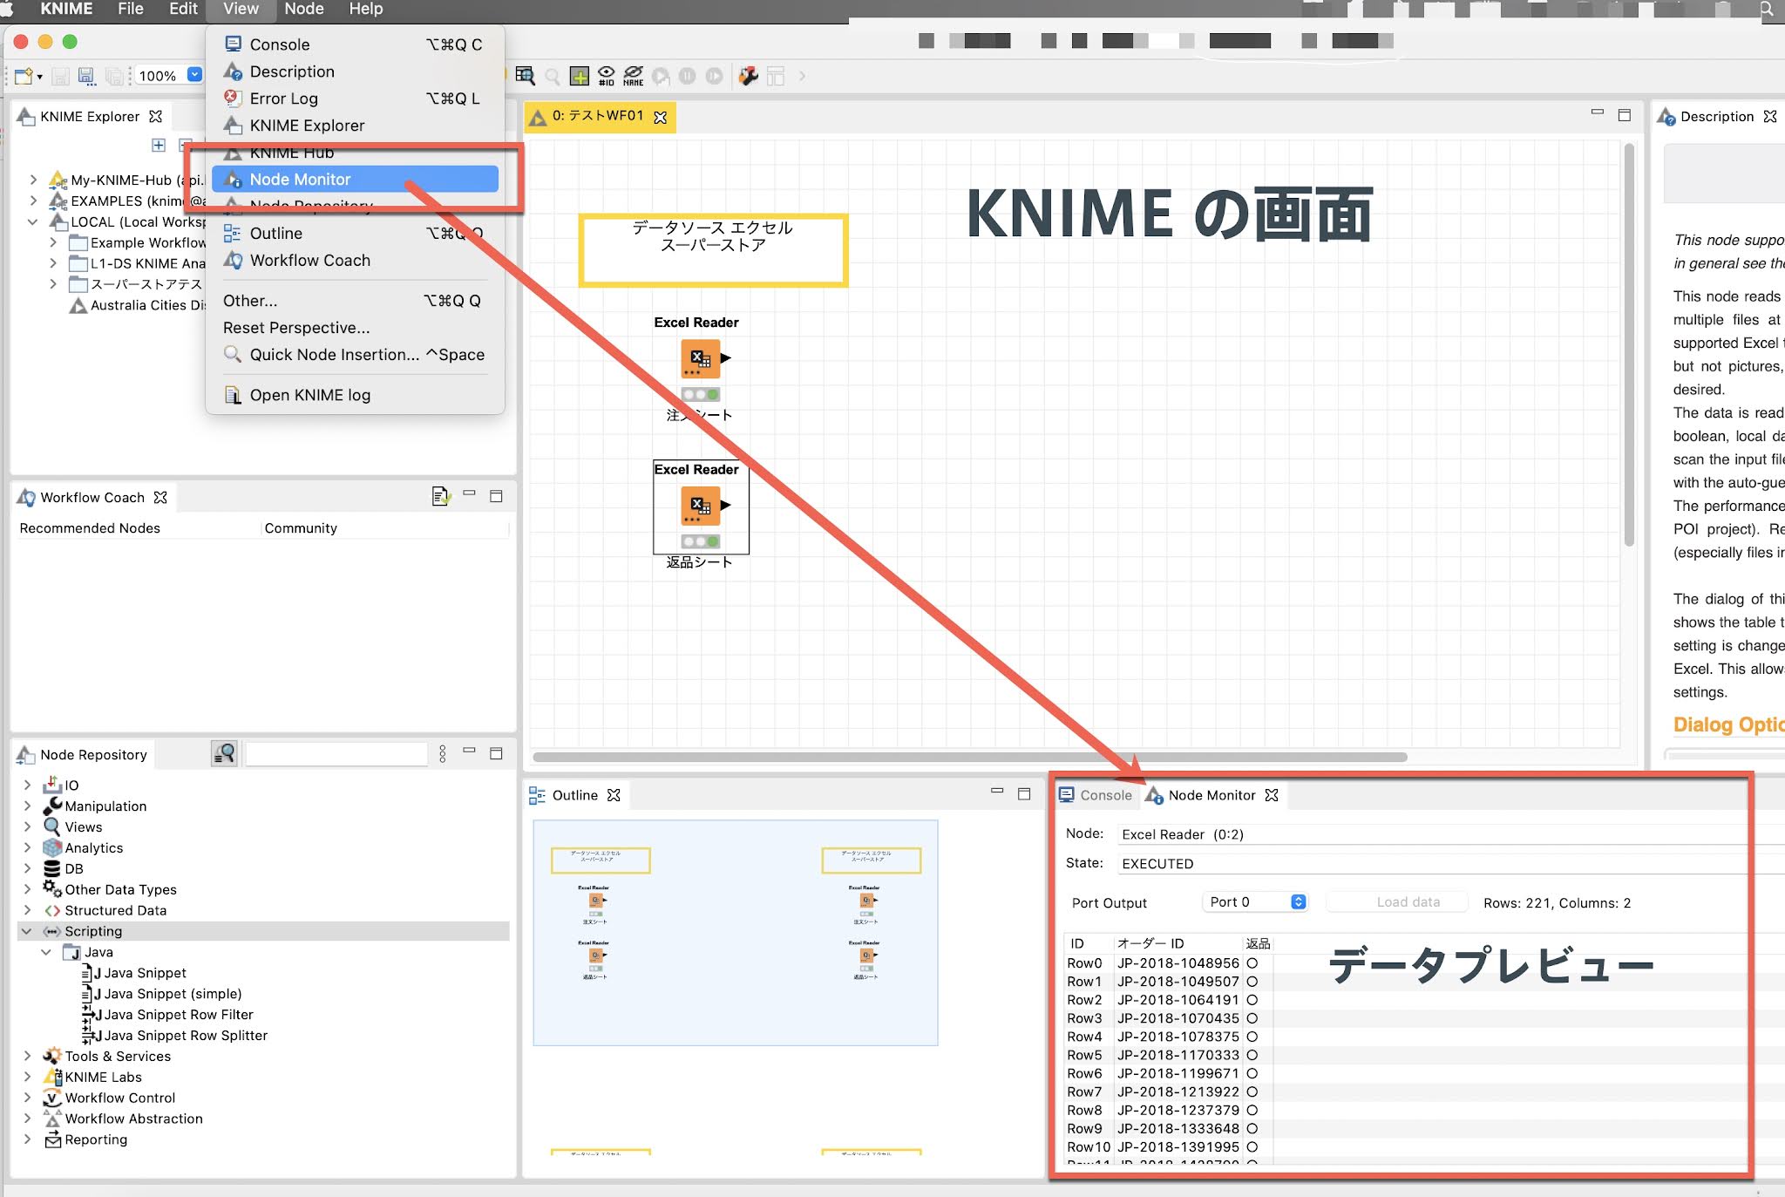
Task: Click the three-dot menu in Node Repository
Action: pyautogui.click(x=443, y=753)
